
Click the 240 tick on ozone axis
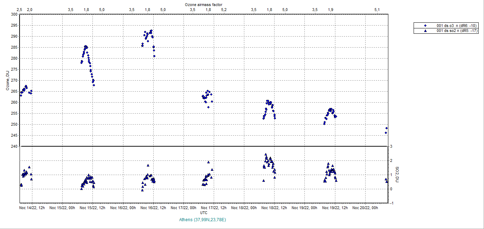point(14,146)
